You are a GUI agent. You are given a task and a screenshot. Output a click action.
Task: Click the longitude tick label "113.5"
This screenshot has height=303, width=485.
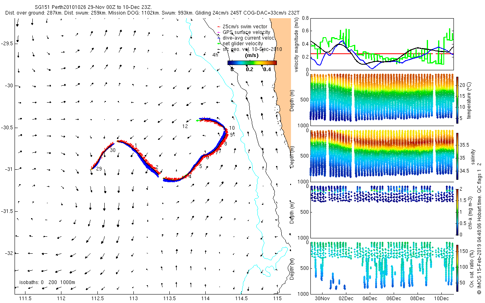169,299
